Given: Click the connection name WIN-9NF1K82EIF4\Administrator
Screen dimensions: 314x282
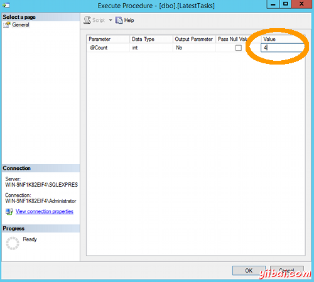Looking at the screenshot, I should click(x=41, y=201).
